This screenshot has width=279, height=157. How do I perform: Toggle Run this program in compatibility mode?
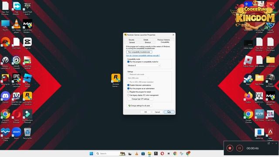coord(128,62)
